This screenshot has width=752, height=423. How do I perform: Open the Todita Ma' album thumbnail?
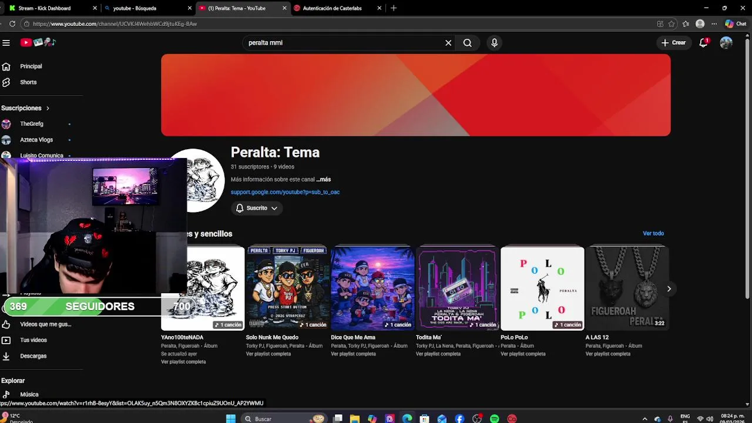[x=458, y=288]
